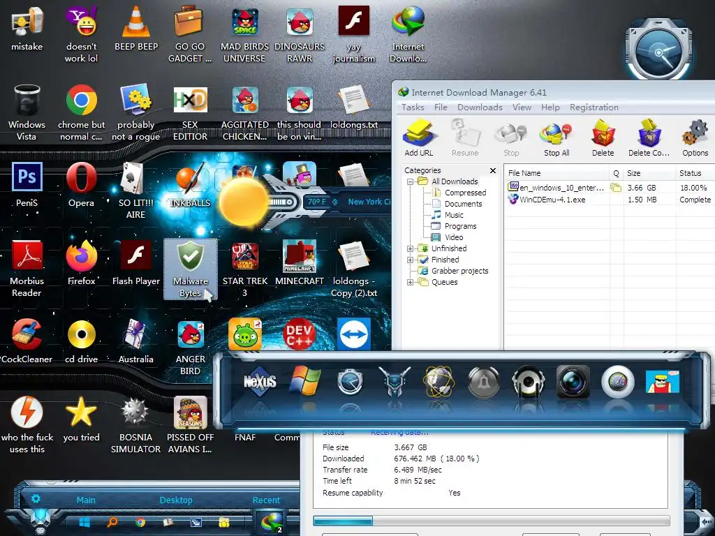Switch to the Main taskbar tab

click(x=86, y=500)
